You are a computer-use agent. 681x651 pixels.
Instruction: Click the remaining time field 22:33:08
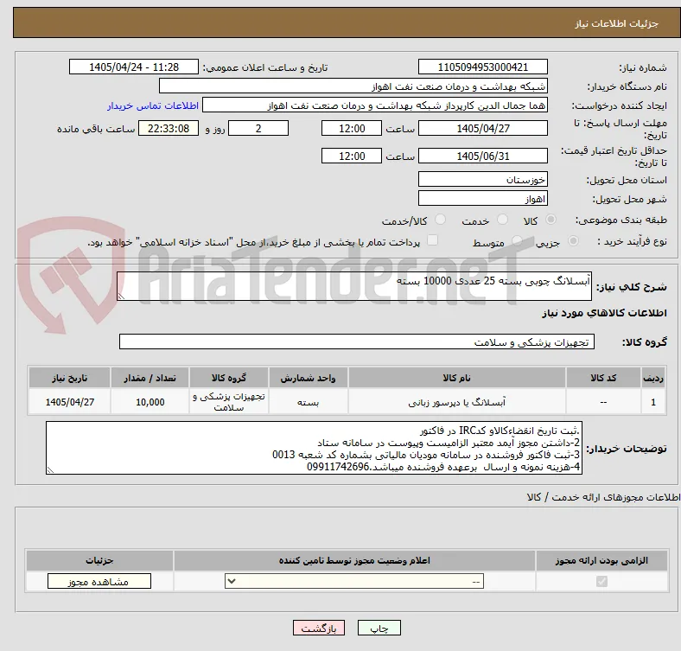[x=169, y=128]
